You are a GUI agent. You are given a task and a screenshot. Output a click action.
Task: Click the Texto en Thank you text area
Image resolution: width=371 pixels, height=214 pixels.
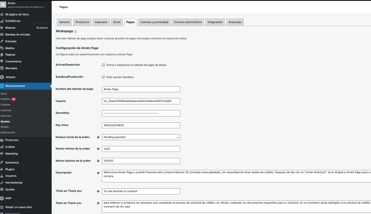236,207
